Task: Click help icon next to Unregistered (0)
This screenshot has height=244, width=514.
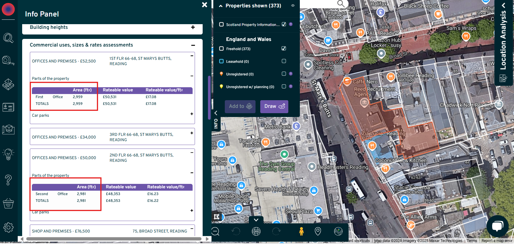Action: tap(291, 74)
